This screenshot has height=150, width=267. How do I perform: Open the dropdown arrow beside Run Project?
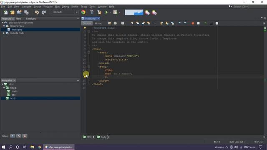click(110, 12)
